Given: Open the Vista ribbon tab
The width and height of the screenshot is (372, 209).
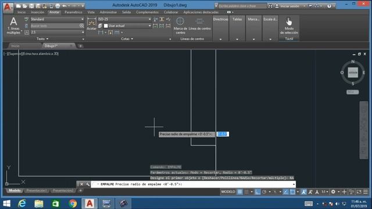Looking at the screenshot, I should (91, 12).
